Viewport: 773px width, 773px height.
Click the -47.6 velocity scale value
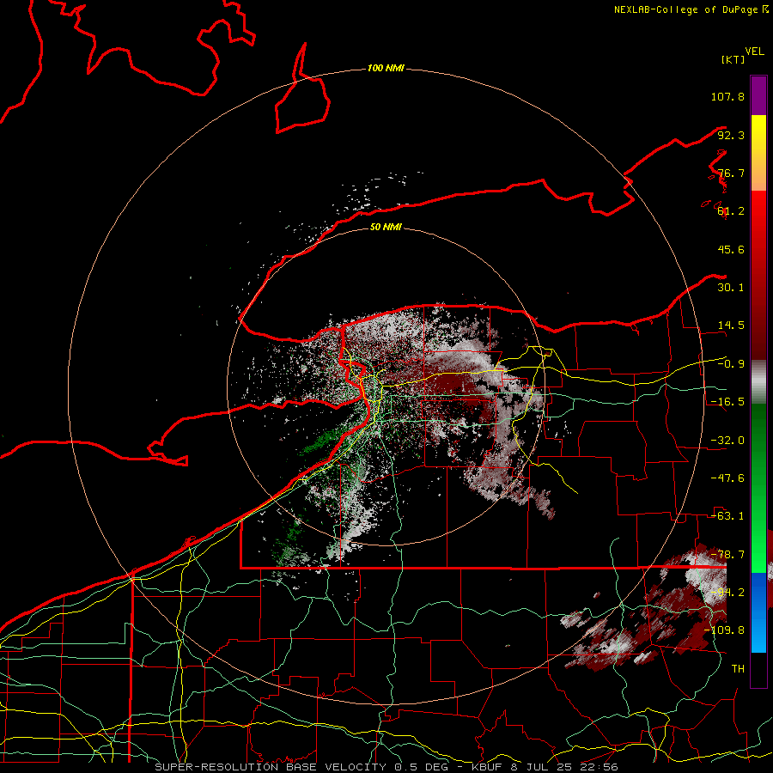[727, 478]
